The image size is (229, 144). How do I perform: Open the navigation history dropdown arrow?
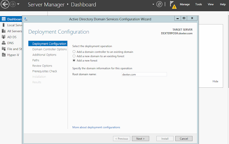point(18,4)
